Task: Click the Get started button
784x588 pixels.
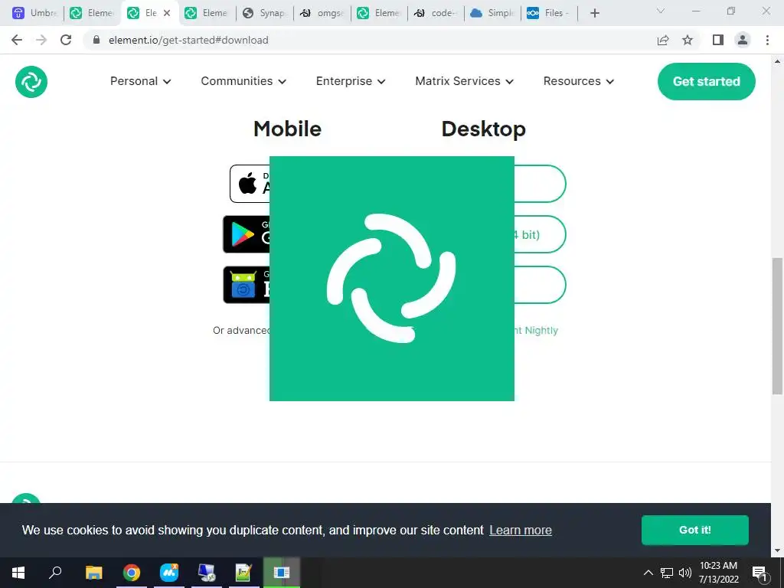Action: pyautogui.click(x=706, y=81)
